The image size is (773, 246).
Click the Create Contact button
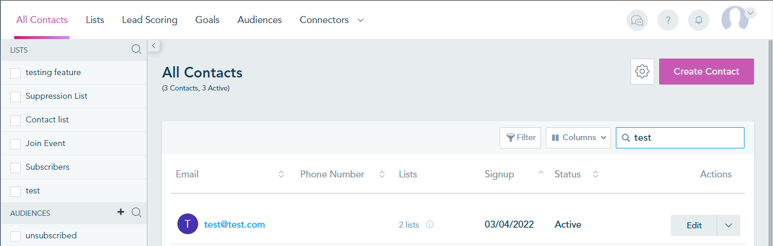click(x=707, y=72)
